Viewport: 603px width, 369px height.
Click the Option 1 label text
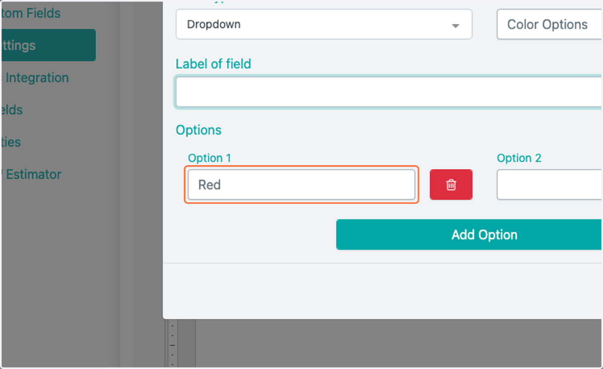pos(210,158)
